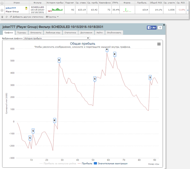Screen dimensions: 190x169
Task: Sort by the Общий ROI column
Action: click(156, 3)
